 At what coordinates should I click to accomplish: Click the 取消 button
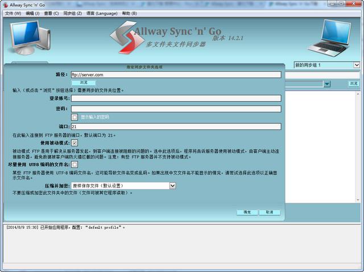pos(270,212)
